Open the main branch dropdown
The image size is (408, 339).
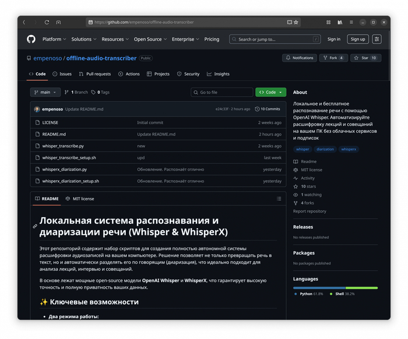45,92
